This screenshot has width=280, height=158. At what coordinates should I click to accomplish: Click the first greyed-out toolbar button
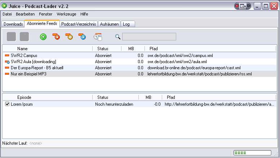pyautogui.click(x=12, y=36)
